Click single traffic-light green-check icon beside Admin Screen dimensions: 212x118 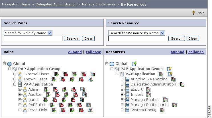(x=46, y=89)
